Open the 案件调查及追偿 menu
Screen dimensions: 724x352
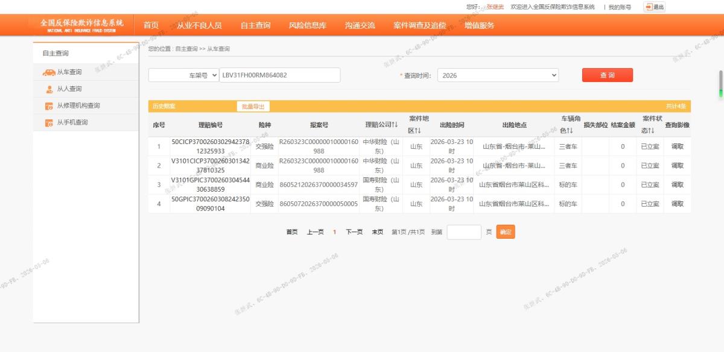pos(419,25)
